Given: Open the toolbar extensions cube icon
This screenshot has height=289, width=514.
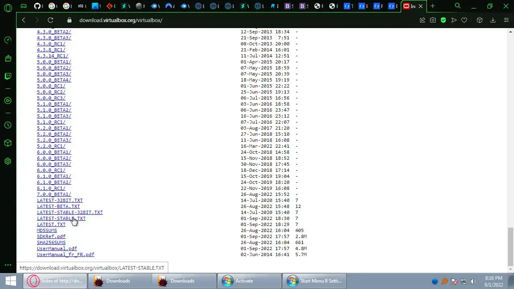Looking at the screenshot, I should 479,20.
